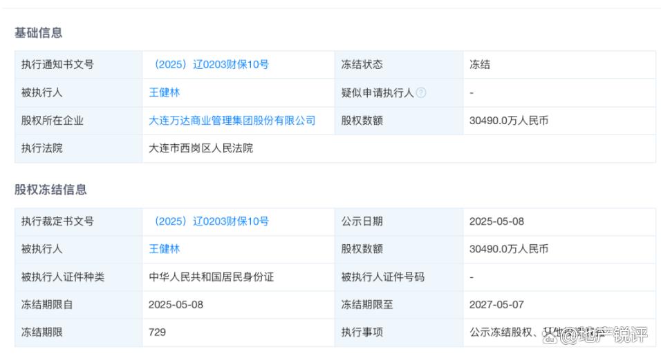Viewport: 661px width, 358px height.
Task: Click the 执行法院 label cell
Action: pyautogui.click(x=78, y=148)
